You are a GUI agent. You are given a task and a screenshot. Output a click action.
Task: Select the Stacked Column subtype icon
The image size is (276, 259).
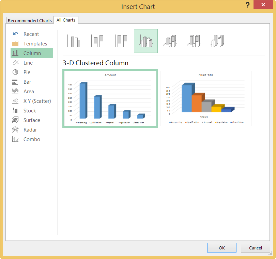click(98, 41)
